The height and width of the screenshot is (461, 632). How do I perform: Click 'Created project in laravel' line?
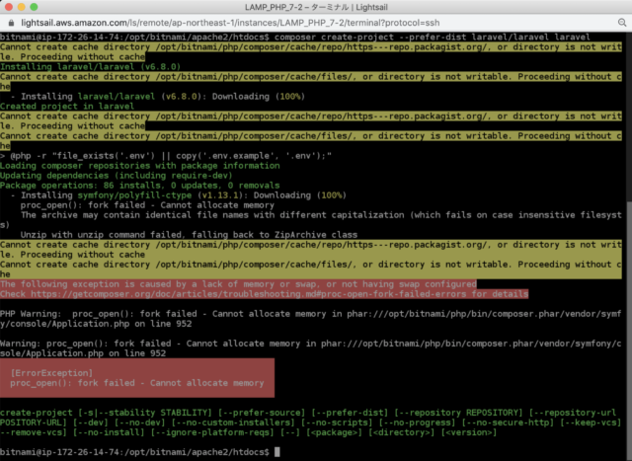coord(67,107)
